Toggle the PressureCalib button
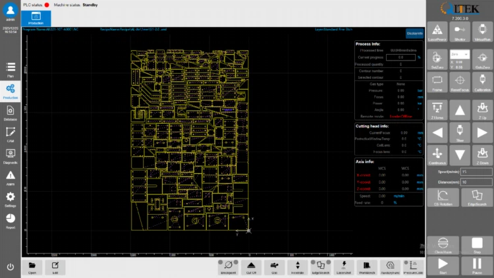Viewport: 494px width, 278px height. [413, 267]
